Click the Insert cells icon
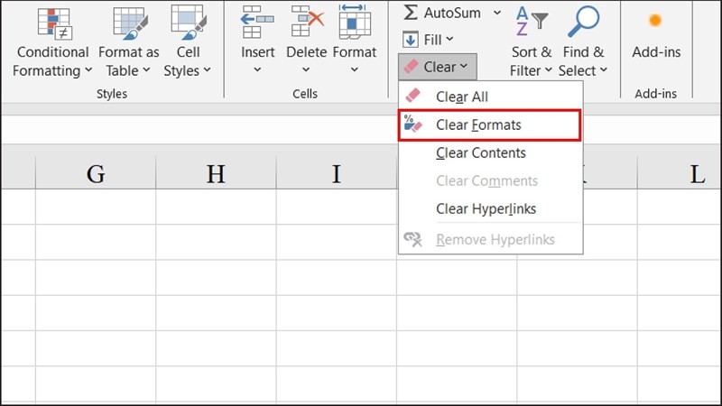 (257, 22)
